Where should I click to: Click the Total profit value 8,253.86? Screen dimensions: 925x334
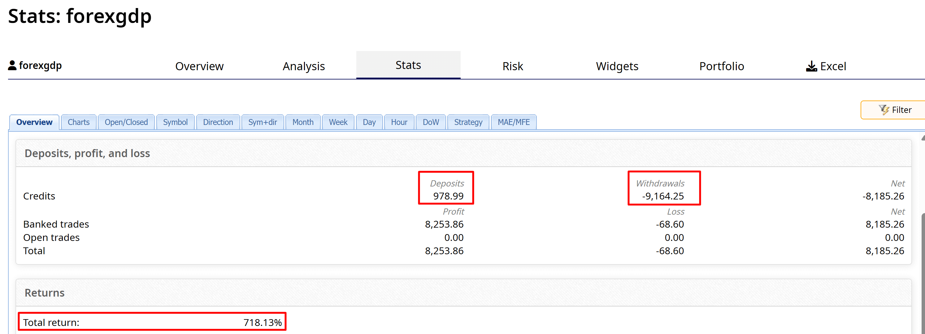(444, 251)
